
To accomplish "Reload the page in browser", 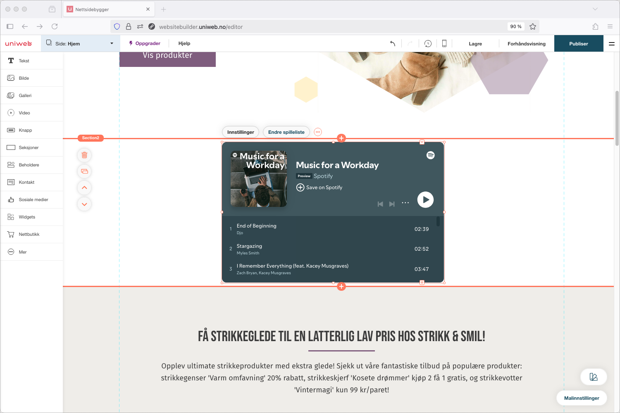I will click(x=55, y=26).
